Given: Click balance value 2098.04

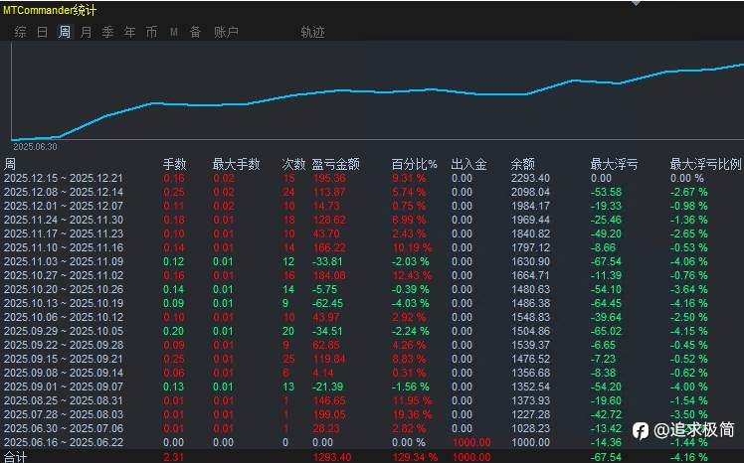Looking at the screenshot, I should point(530,192).
